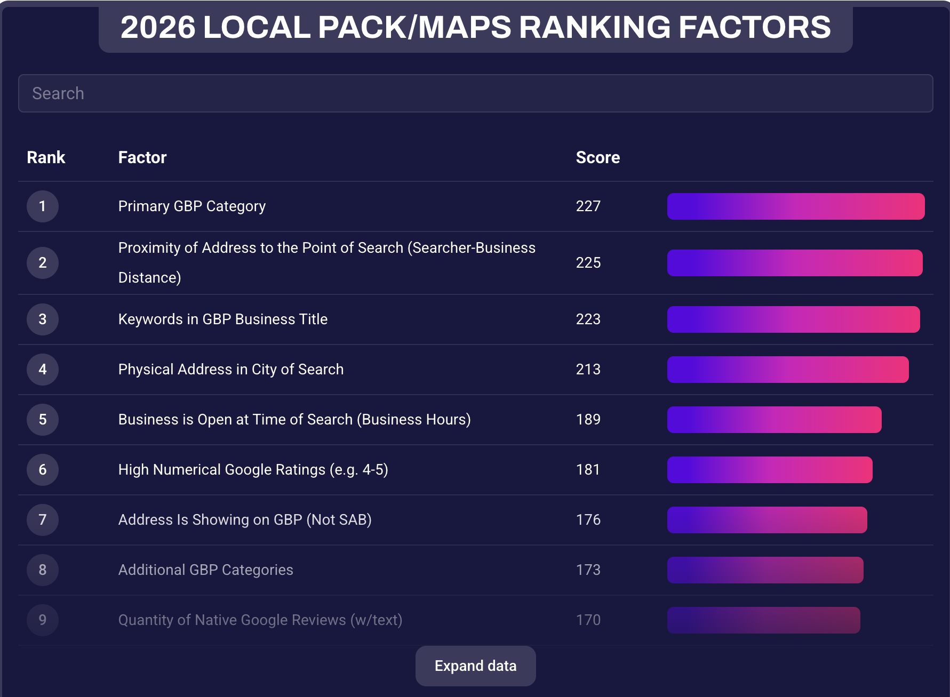Viewport: 950px width, 697px height.
Task: Click rank badge number 9
Action: pos(43,620)
